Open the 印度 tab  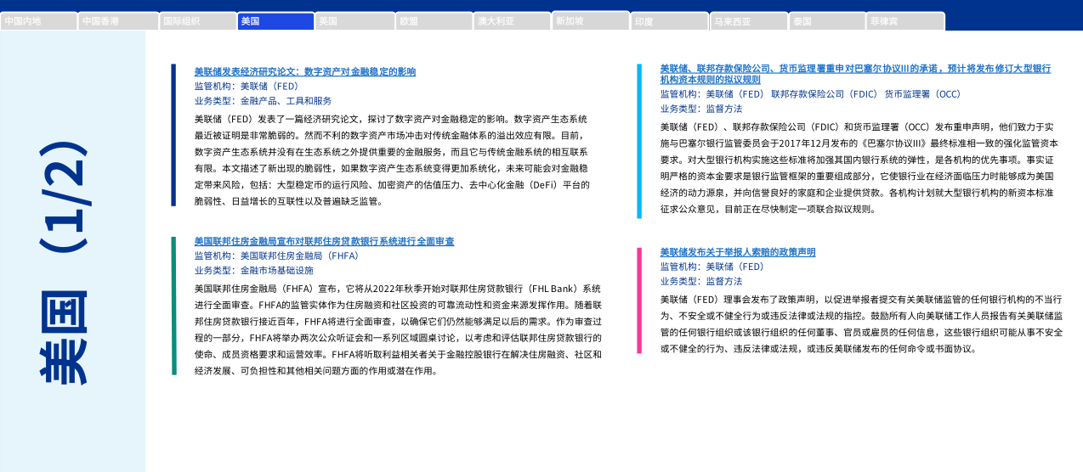(669, 21)
